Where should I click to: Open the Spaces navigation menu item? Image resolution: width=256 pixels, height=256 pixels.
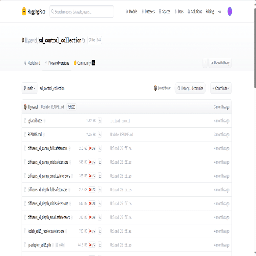click(164, 11)
